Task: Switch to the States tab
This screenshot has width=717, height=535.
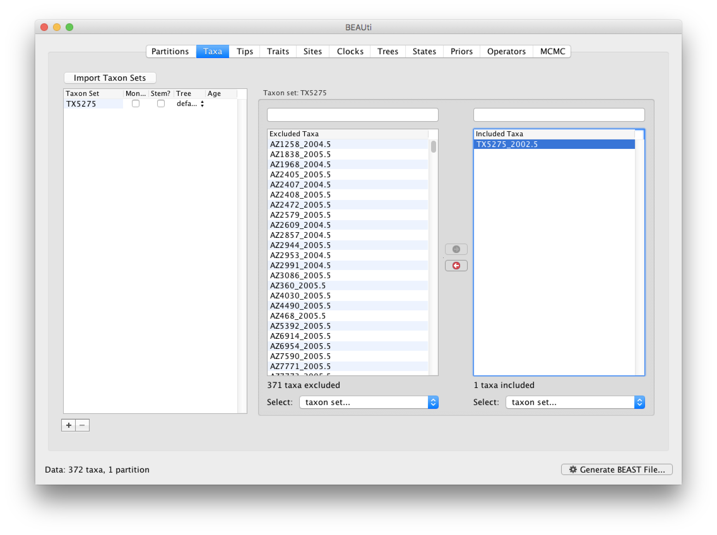Action: click(424, 51)
